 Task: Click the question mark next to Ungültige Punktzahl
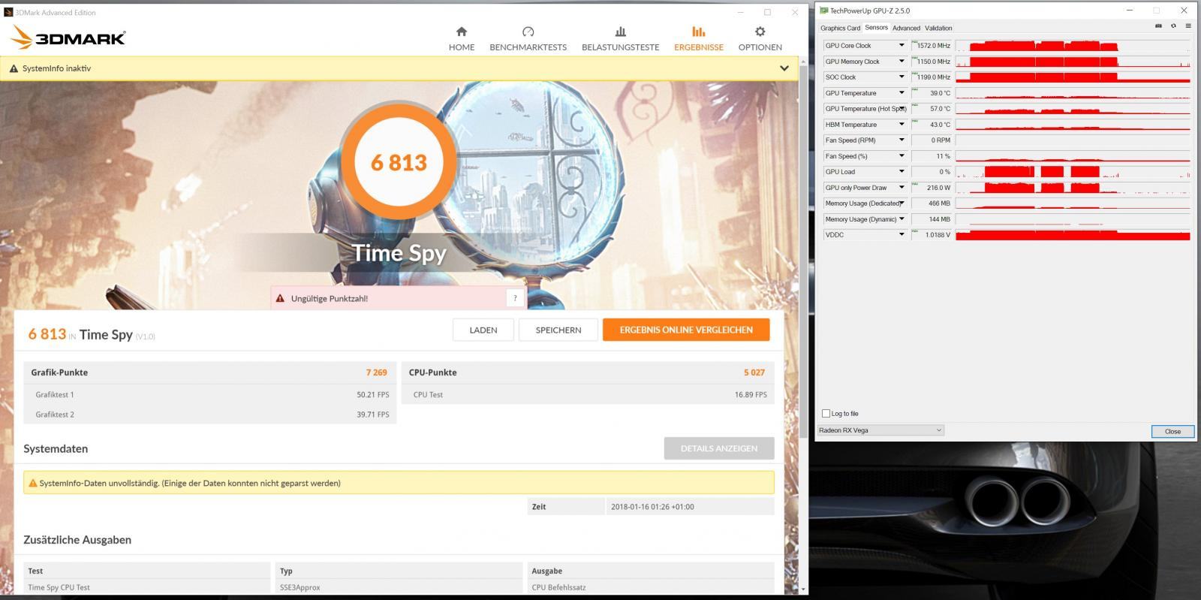click(515, 298)
